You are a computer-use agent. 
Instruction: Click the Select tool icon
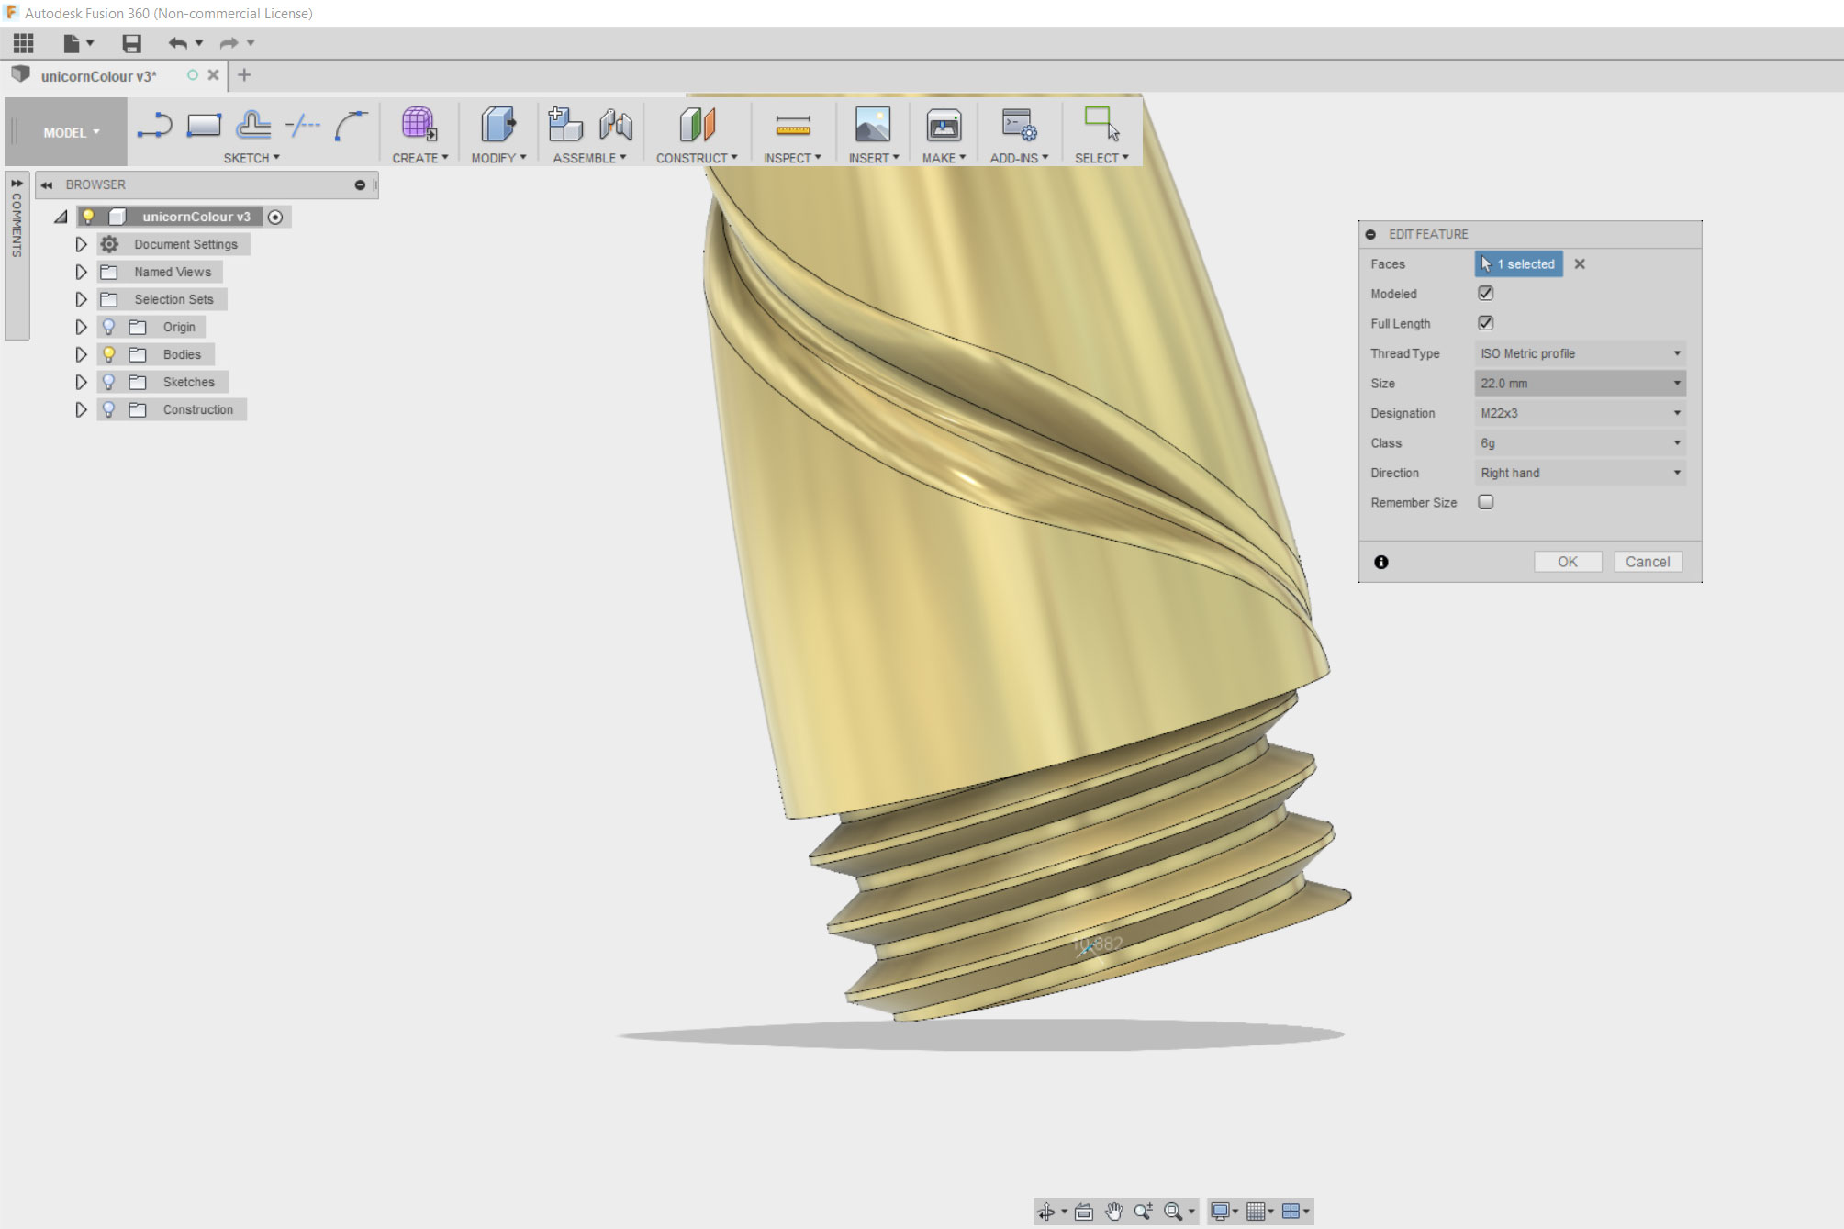tap(1101, 124)
